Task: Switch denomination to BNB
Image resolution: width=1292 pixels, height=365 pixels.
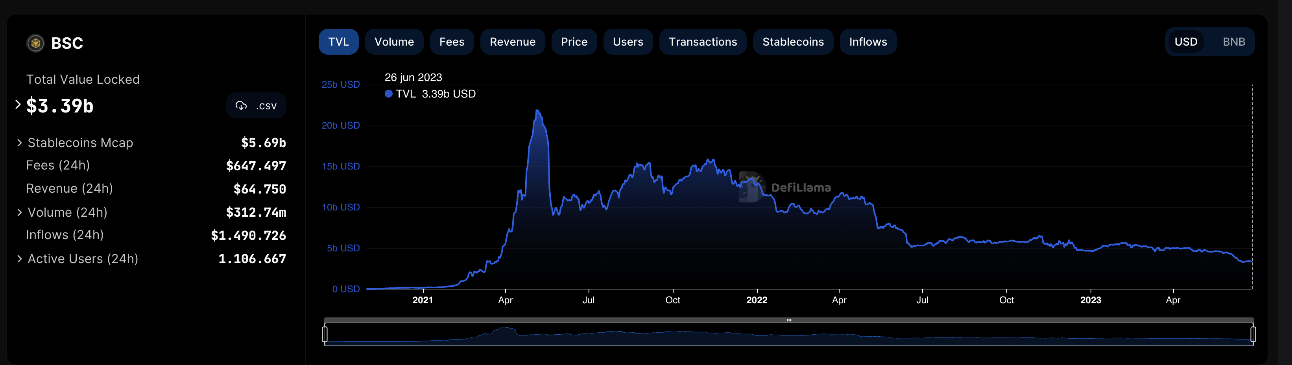Action: pos(1233,42)
